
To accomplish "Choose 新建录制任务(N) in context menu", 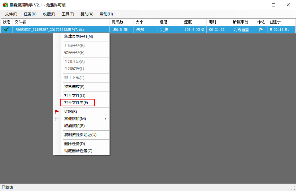I will pos(79,37).
